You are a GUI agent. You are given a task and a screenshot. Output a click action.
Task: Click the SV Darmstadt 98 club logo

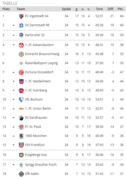click(x=21, y=25)
